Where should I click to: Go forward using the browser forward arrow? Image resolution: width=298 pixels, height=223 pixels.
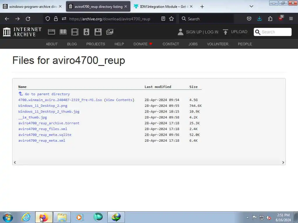click(x=17, y=19)
